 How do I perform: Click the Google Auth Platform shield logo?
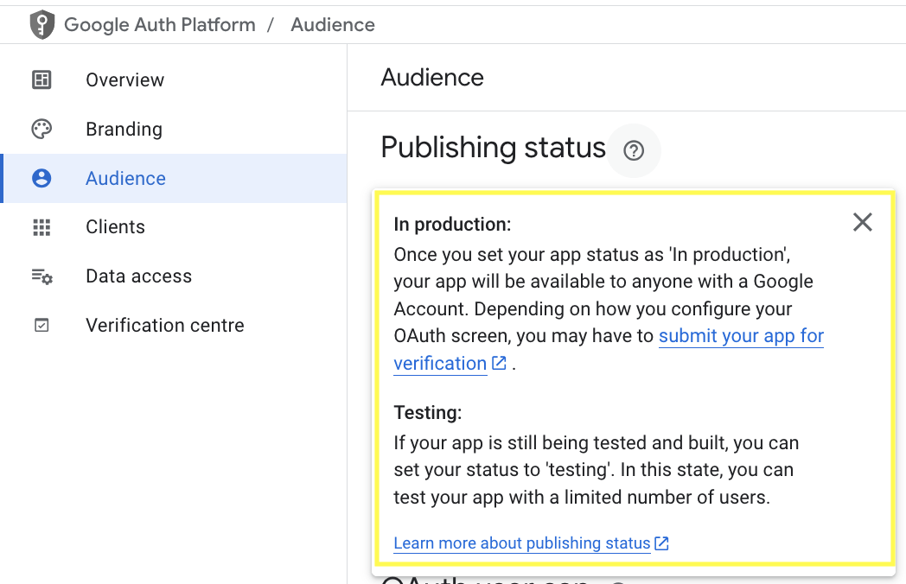coord(42,25)
